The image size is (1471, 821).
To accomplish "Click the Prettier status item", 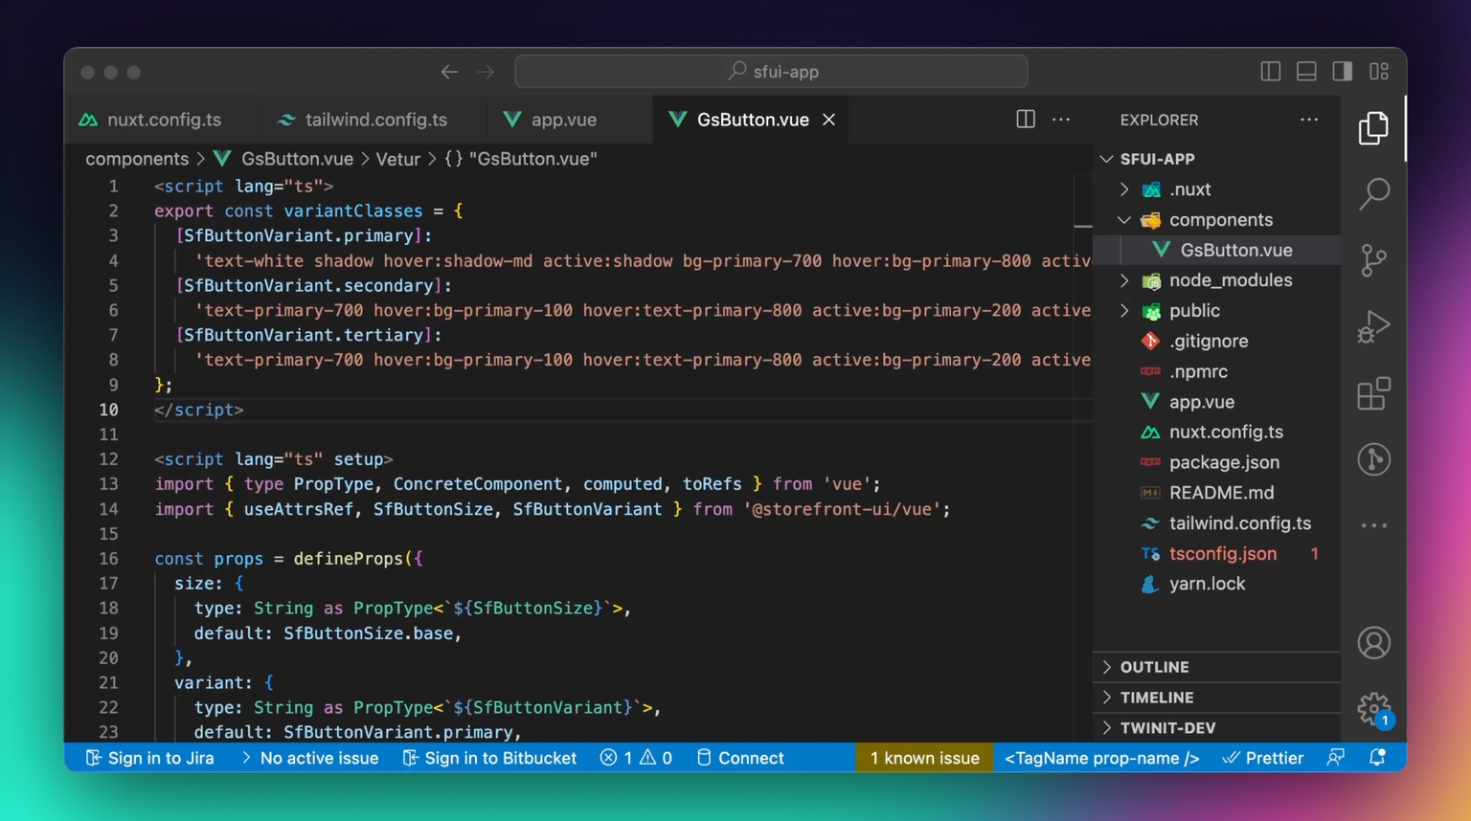I will 1262,758.
